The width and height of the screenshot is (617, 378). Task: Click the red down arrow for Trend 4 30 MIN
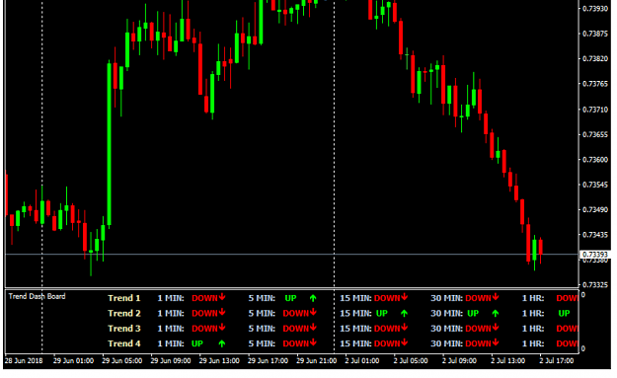click(x=496, y=342)
